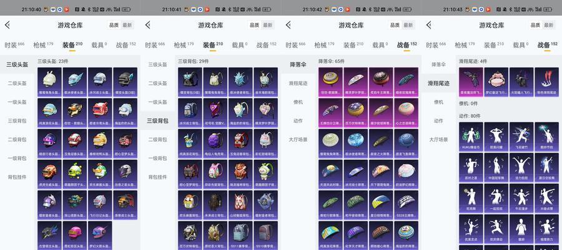Screen dimensions: 562x250
Task: Open the 一起扭扭 emote
Action: [496, 198]
